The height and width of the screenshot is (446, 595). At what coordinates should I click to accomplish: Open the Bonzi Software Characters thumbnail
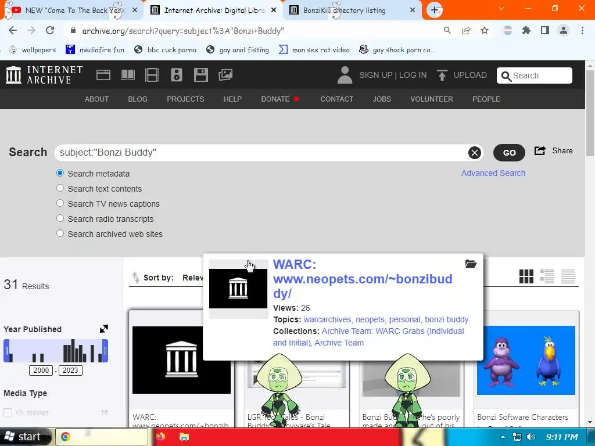coord(526,360)
